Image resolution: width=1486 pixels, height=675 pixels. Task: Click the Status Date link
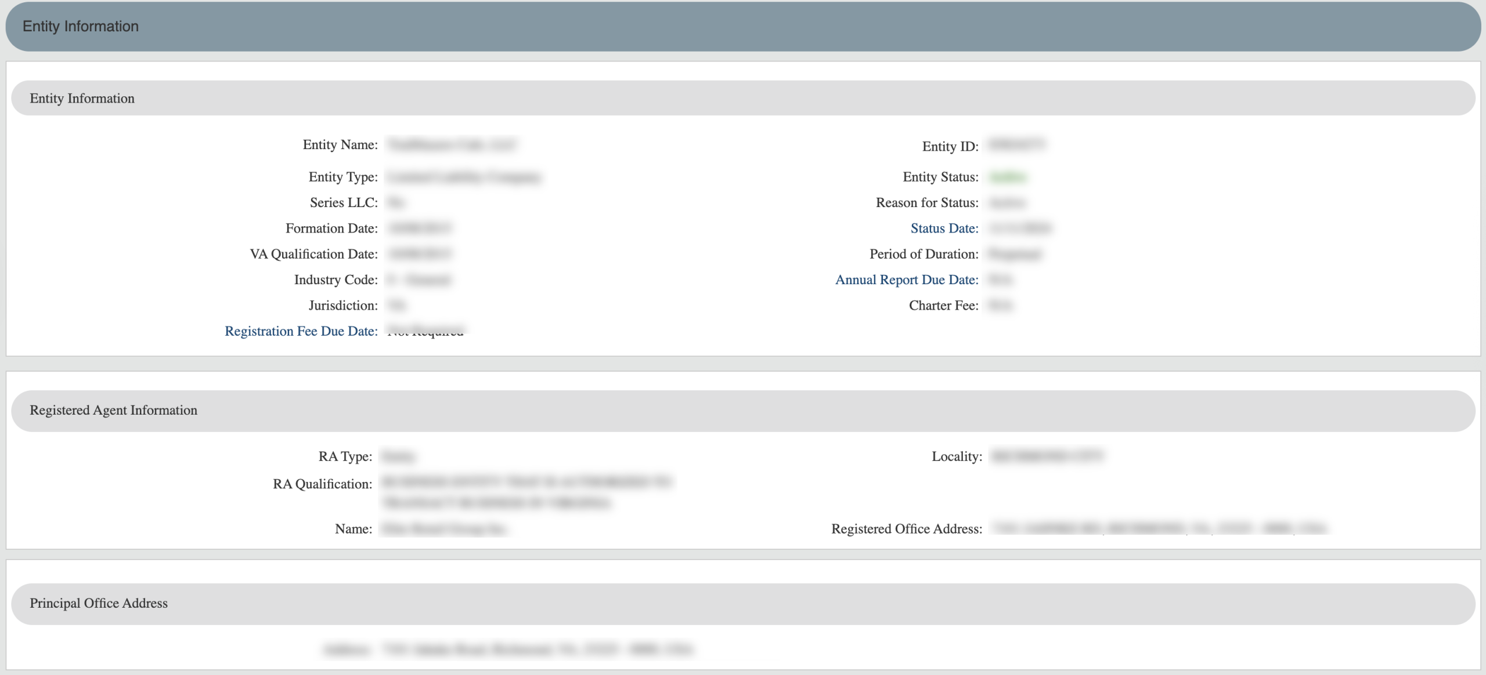[944, 228]
